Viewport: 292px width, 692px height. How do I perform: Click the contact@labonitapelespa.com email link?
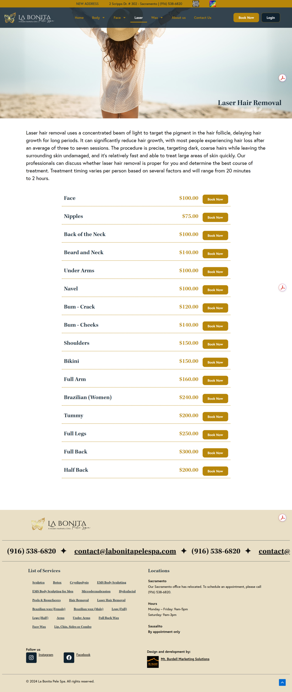tap(125, 551)
